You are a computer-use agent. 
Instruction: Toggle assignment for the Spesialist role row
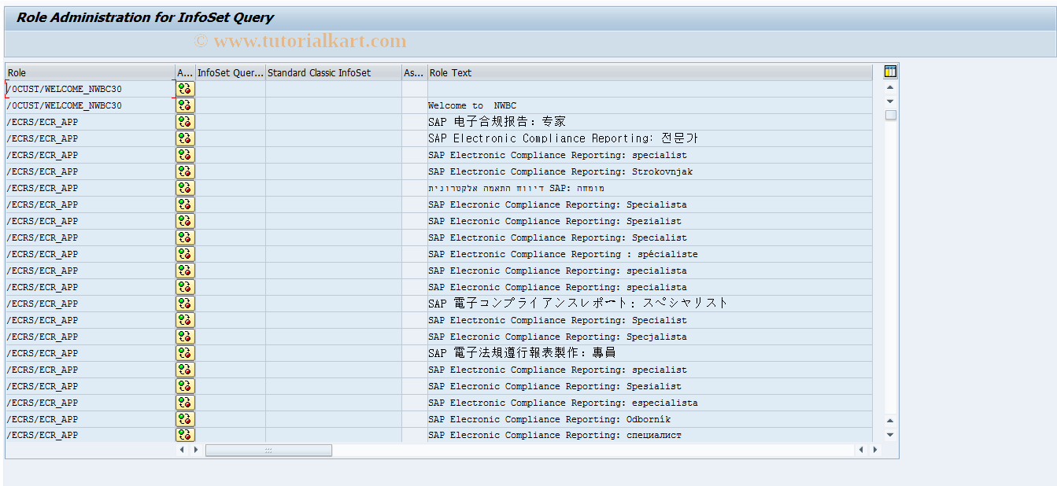(185, 385)
